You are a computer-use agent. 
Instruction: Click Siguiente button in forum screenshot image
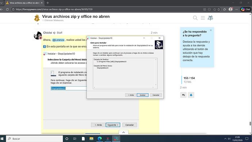tap(113, 125)
